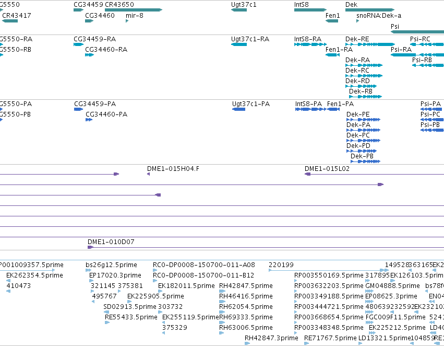Screen dimensions: 444x346
Task: Select the CG34460-RA transcript
Action: pyautogui.click(x=90, y=55)
